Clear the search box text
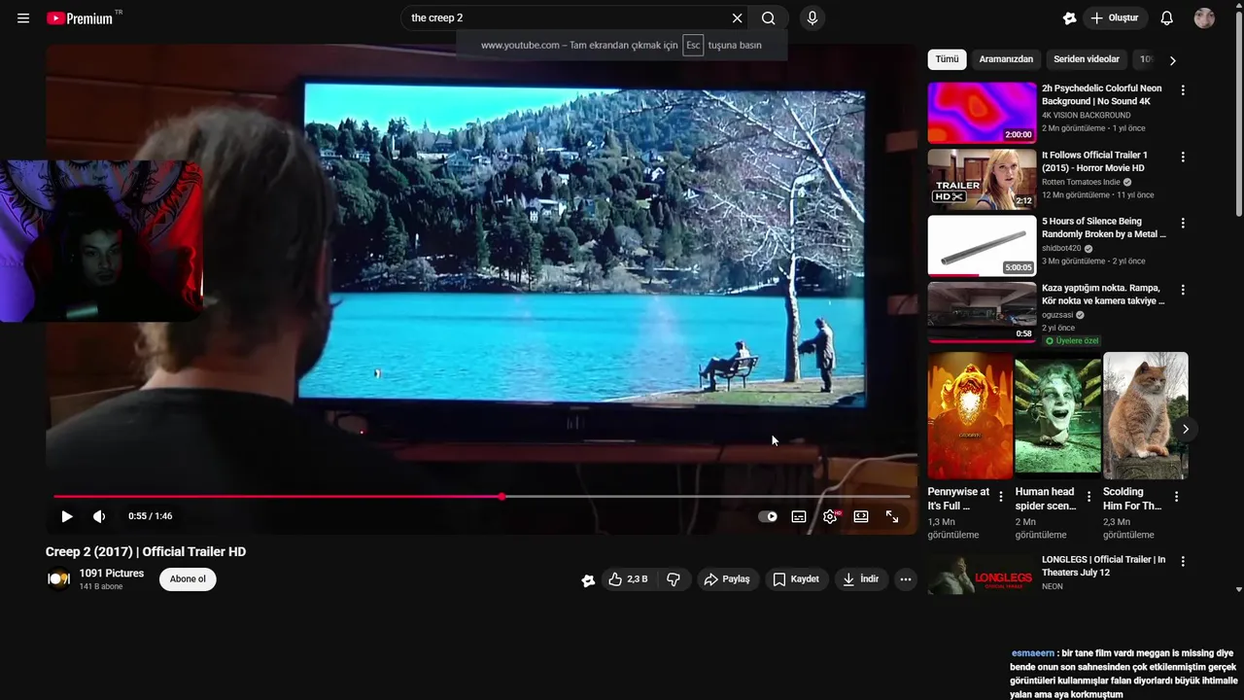 coord(737,18)
